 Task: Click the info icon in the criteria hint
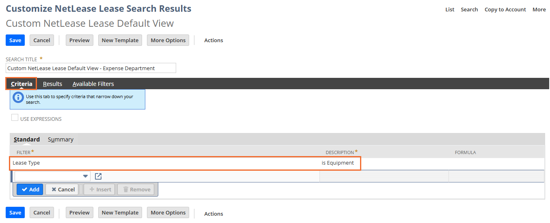(x=18, y=97)
